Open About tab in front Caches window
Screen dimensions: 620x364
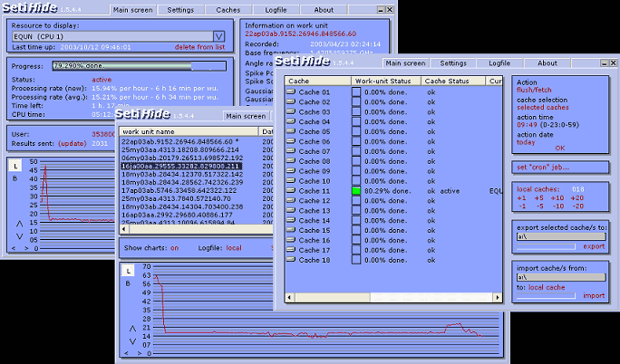(547, 63)
